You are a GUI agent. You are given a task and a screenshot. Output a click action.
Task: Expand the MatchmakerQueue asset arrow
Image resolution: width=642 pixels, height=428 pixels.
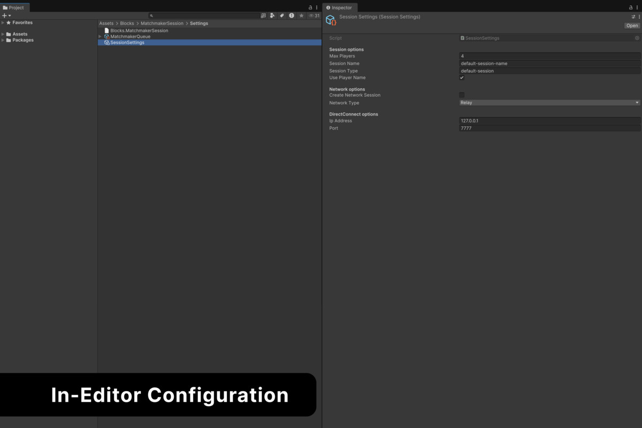click(x=100, y=36)
